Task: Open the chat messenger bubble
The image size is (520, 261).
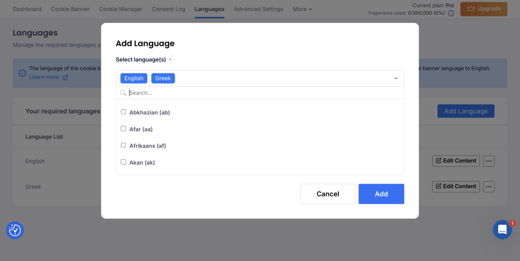Action: [x=502, y=230]
